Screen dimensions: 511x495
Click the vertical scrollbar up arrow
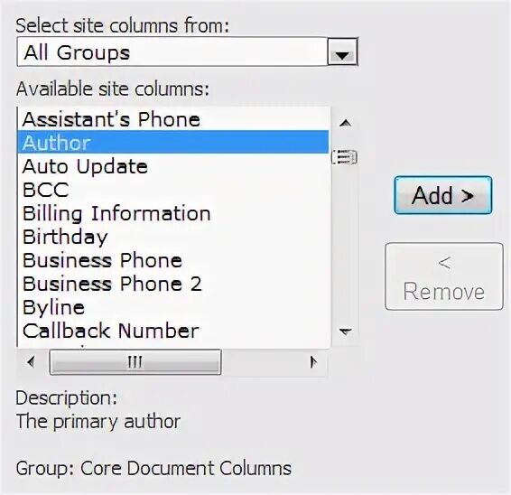point(345,123)
